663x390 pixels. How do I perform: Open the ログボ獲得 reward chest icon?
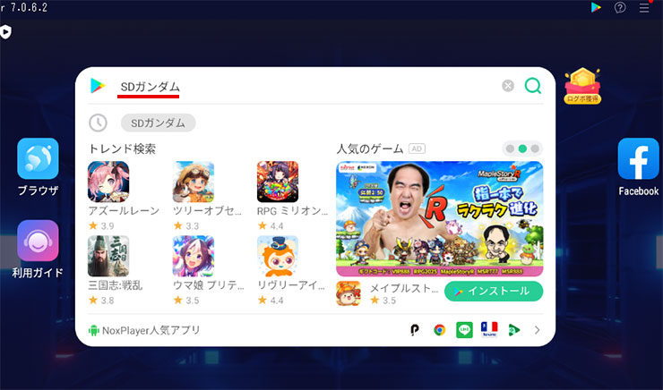pos(582,87)
